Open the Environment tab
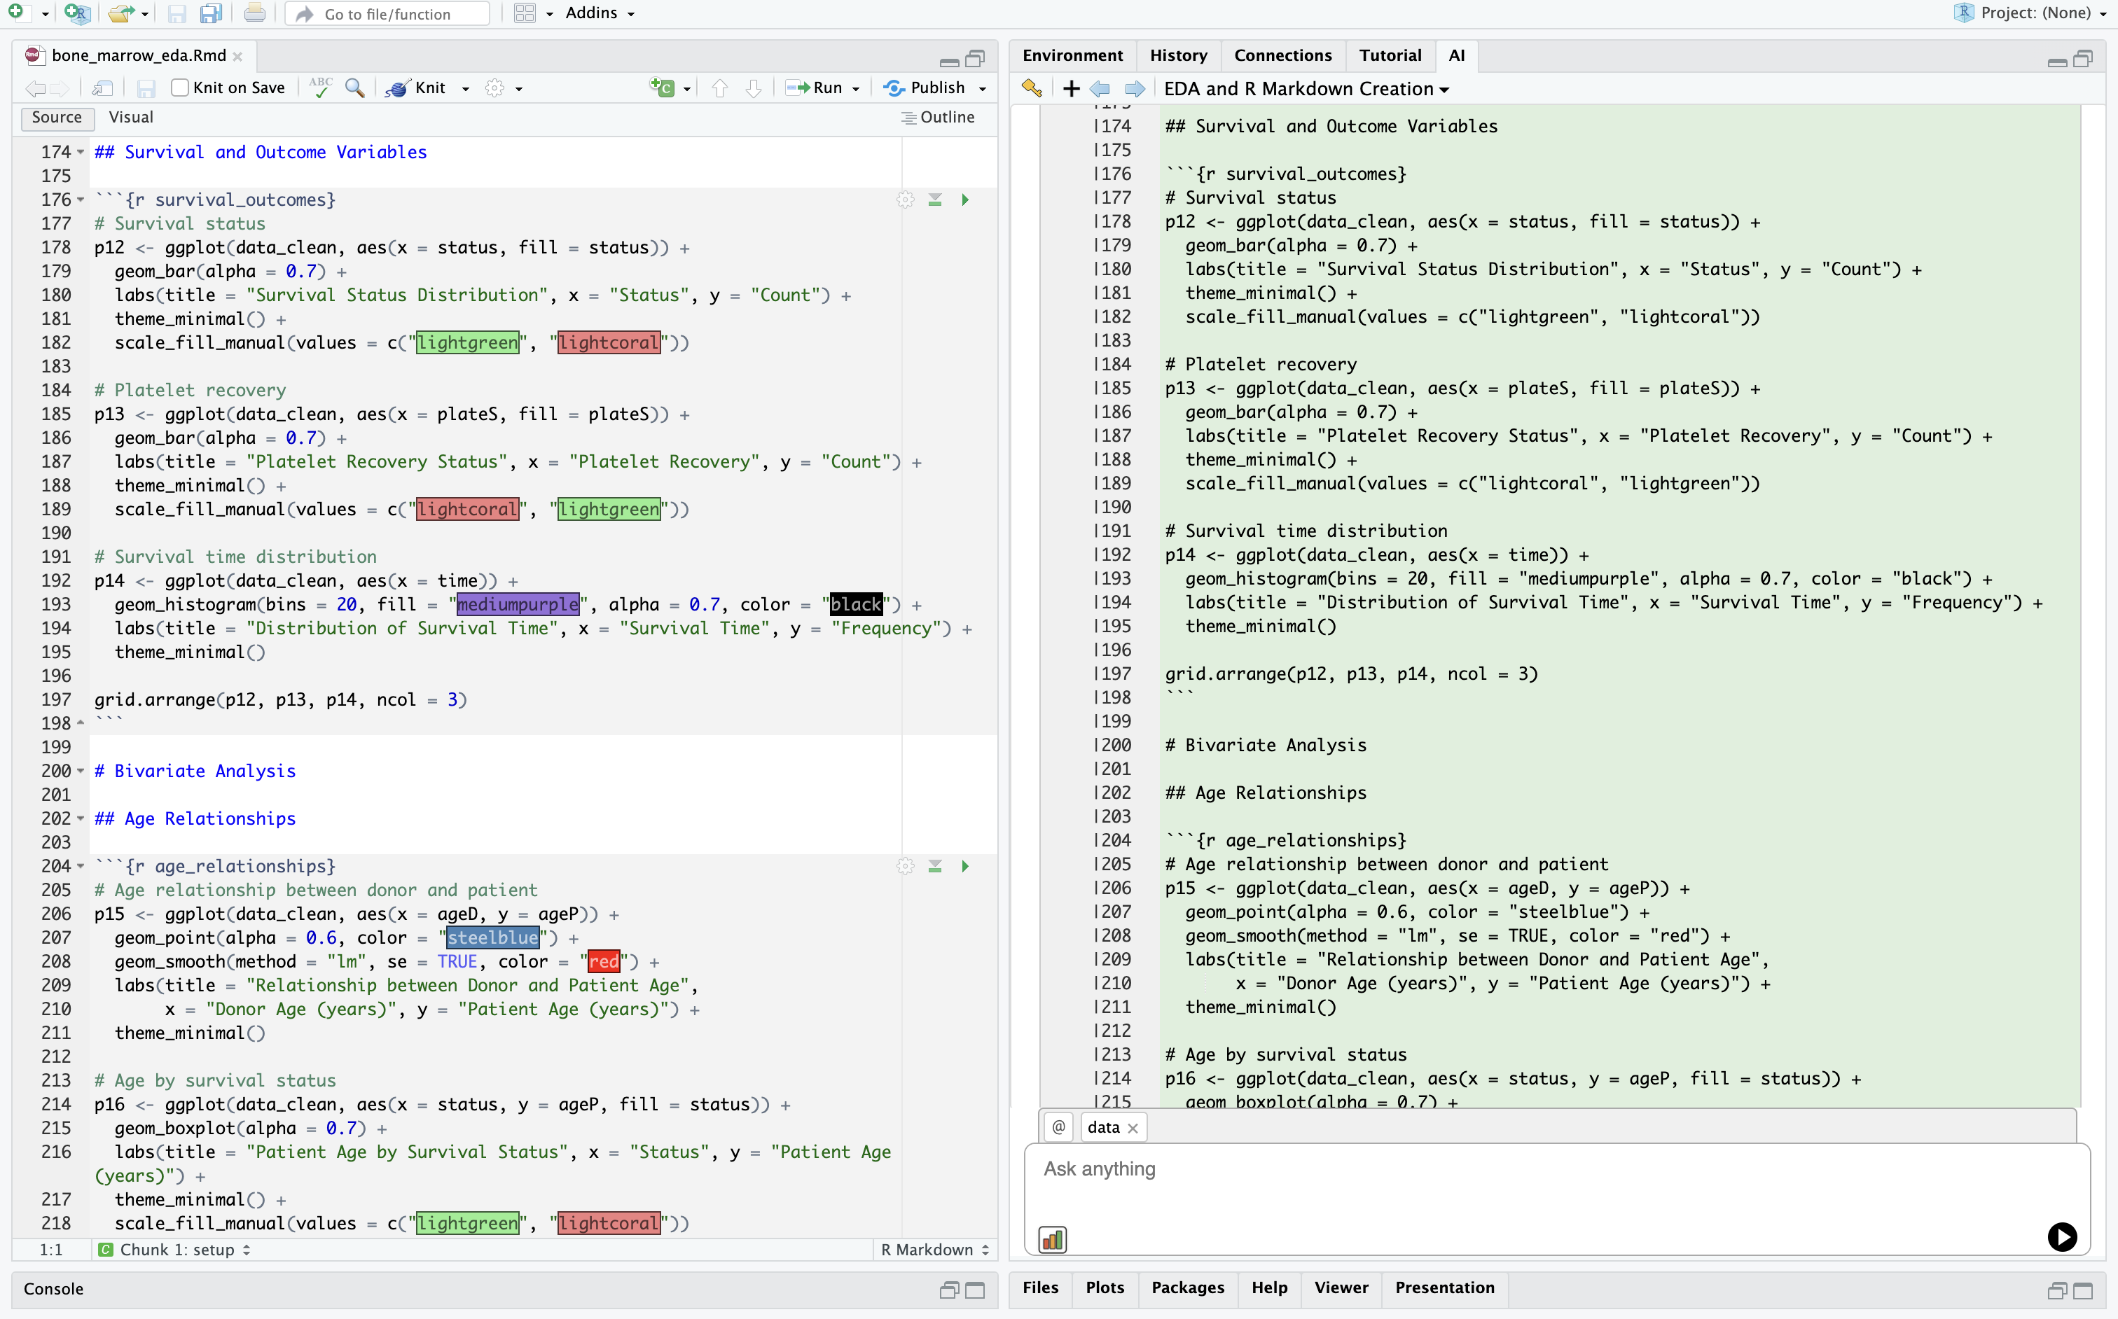Screen dimensions: 2118x1319 (1072, 55)
